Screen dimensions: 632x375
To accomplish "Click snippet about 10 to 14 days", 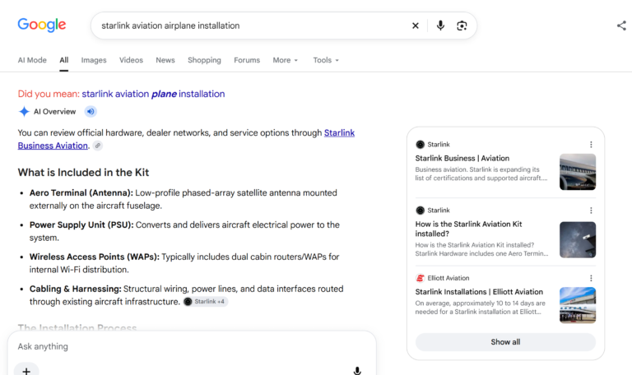I will [480, 308].
